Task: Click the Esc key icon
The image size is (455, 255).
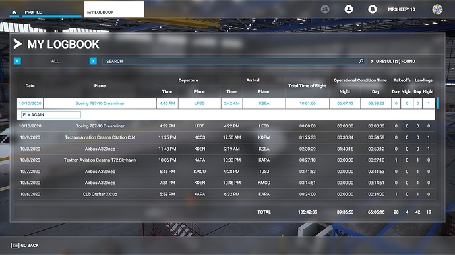Action: point(15,245)
